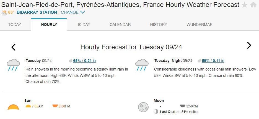Click the current conditions partly cloudy icon

pos(4,13)
